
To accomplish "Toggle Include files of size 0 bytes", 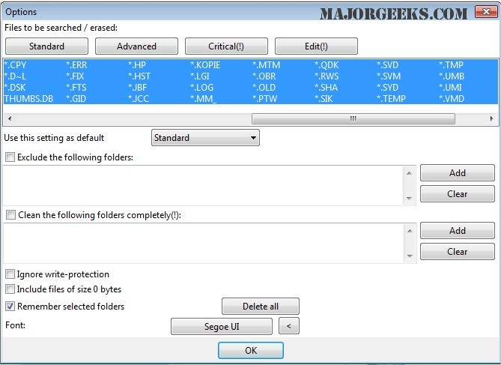I will tap(10, 289).
